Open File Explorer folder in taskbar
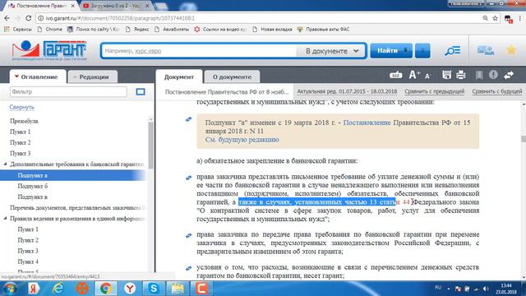Image resolution: width=526 pixels, height=296 pixels. 178,289
